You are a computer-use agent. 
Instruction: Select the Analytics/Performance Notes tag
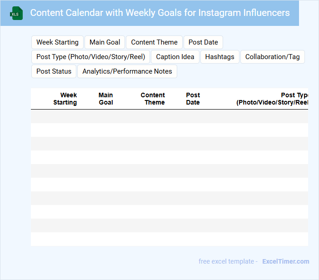click(127, 71)
